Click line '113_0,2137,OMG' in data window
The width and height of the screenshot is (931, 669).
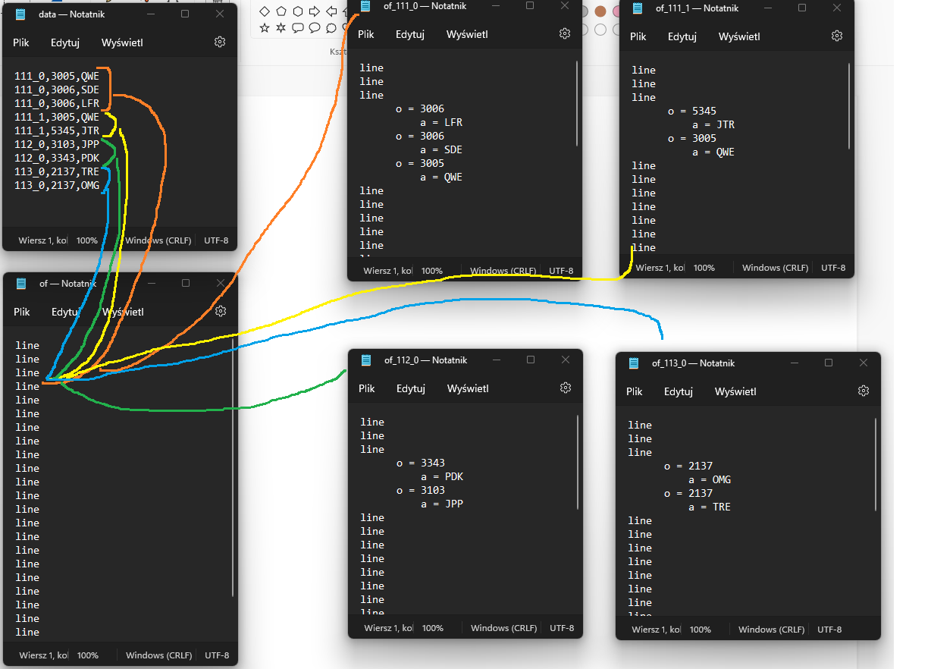click(57, 185)
